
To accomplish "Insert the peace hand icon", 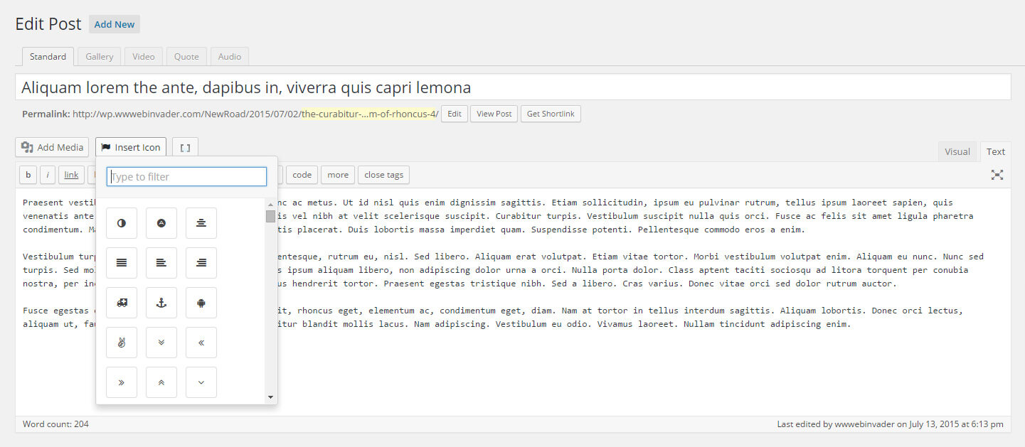I will 122,343.
